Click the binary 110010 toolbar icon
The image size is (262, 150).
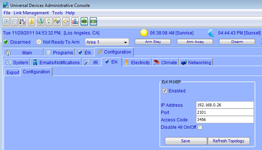point(84,22)
